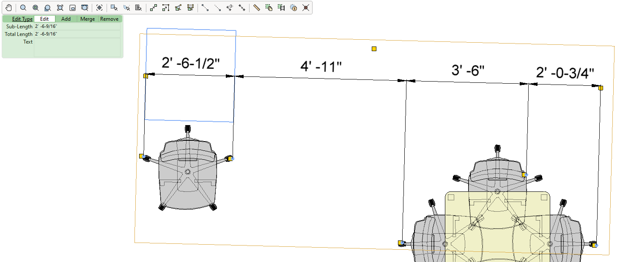Click the bracket with diagonal arrow icon
620x262 pixels.
(166, 8)
